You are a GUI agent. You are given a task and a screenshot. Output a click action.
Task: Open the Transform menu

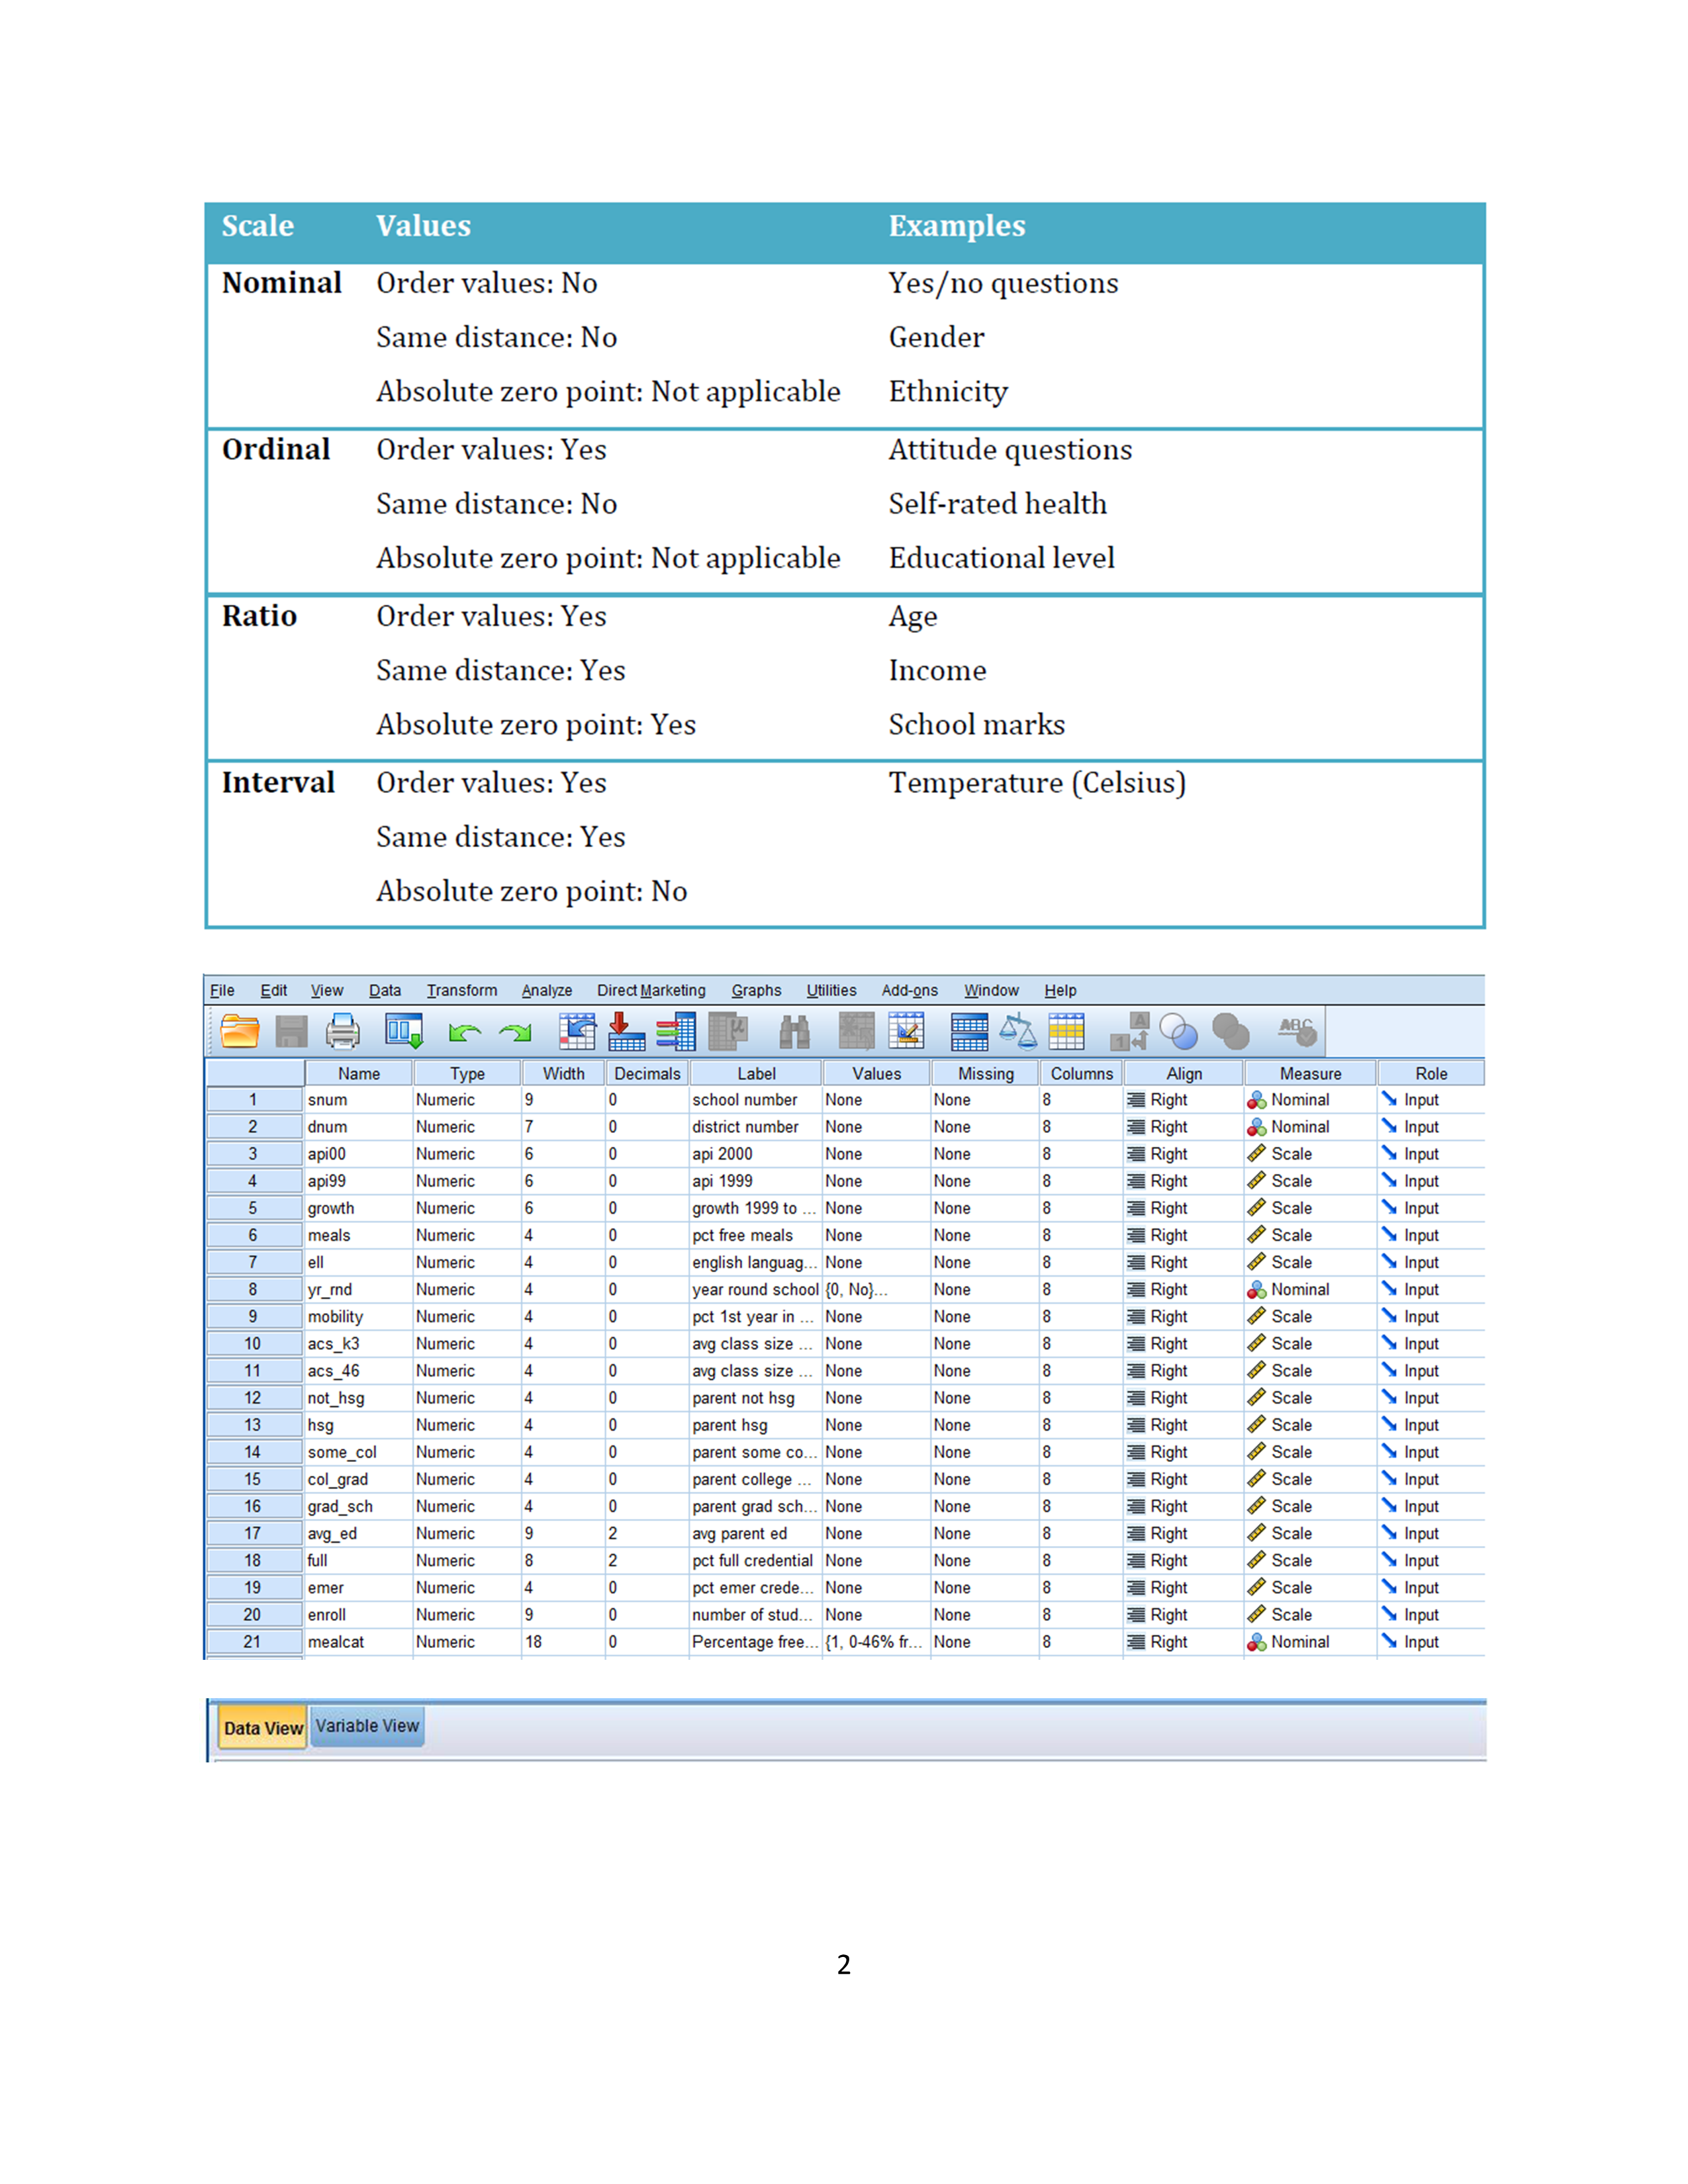click(461, 990)
